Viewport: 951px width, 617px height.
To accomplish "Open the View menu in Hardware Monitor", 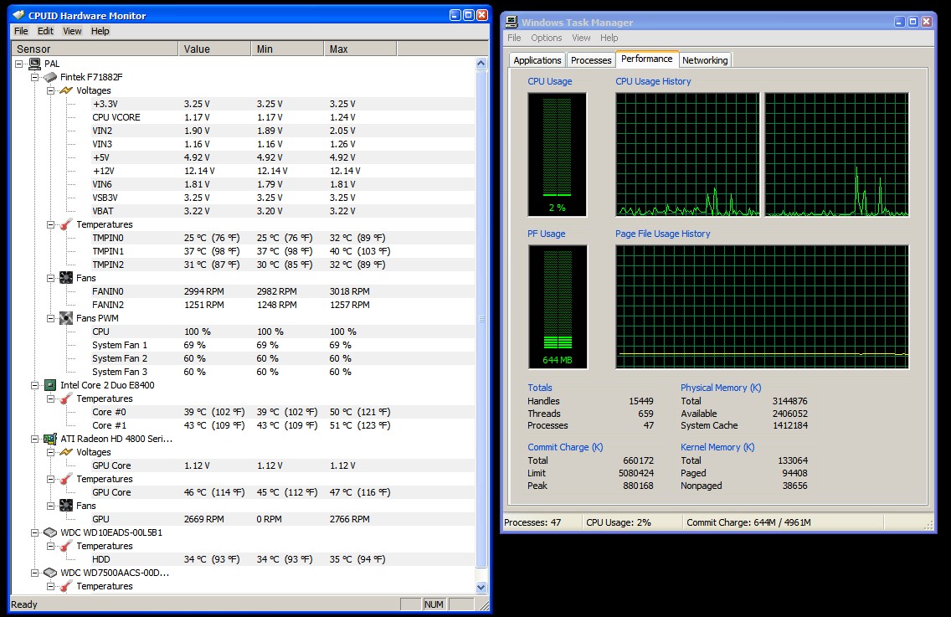I will [x=72, y=31].
